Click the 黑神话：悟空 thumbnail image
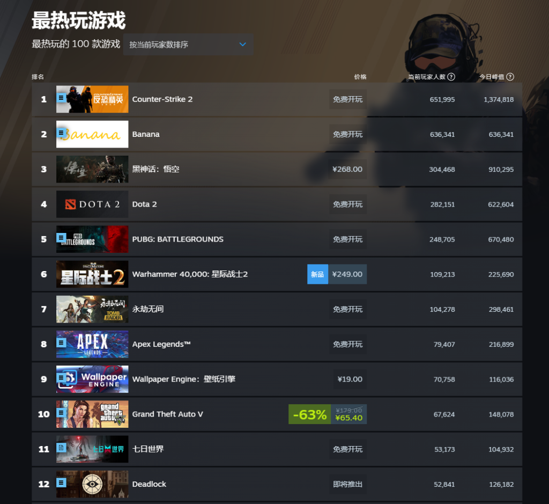The width and height of the screenshot is (549, 504). [x=92, y=169]
